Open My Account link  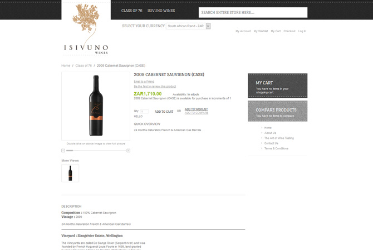[x=243, y=31]
